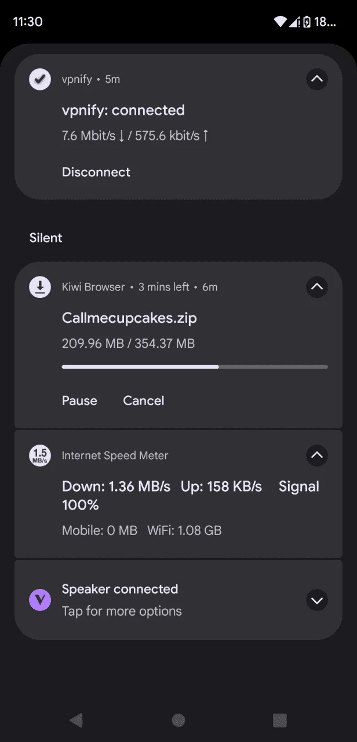Disconnect the vpnify VPN
The width and height of the screenshot is (357, 742).
(x=96, y=172)
